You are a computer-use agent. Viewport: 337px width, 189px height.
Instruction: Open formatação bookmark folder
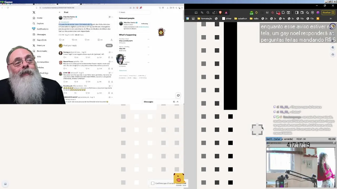click(204, 19)
